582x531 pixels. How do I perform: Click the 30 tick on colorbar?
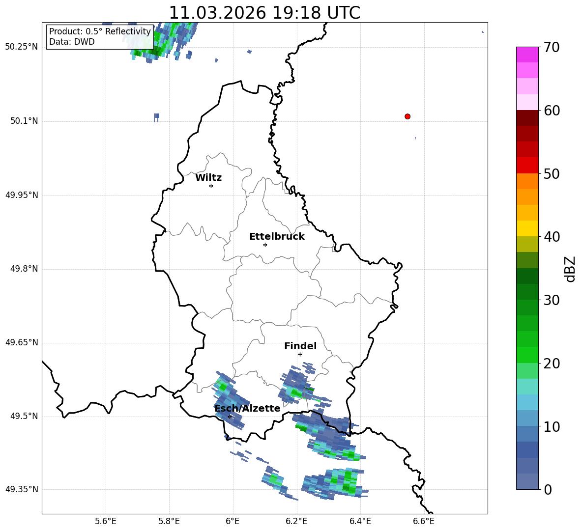pyautogui.click(x=551, y=300)
